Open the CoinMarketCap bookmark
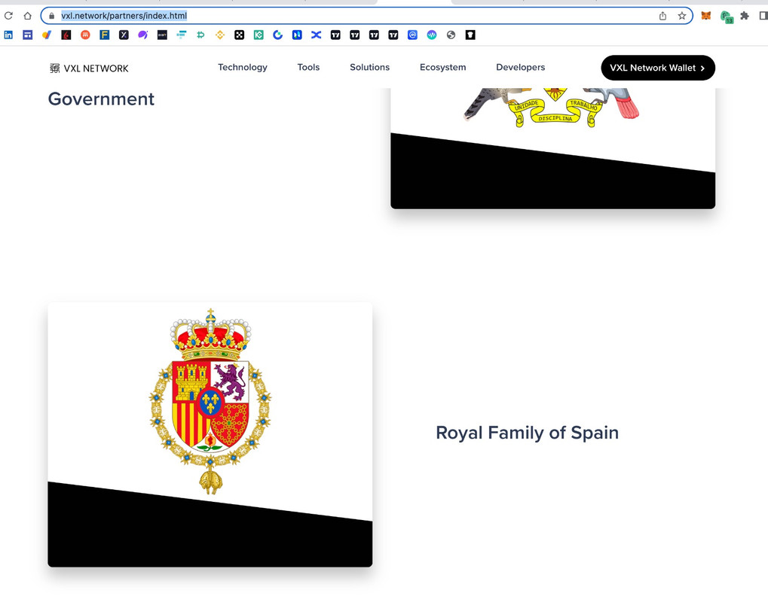Viewport: 768px width, 602px height. tap(412, 35)
